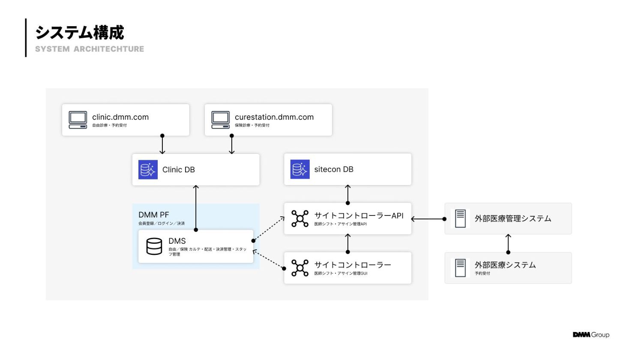Image resolution: width=617 pixels, height=347 pixels.
Task: Select the curestation.dmm.com label
Action: tap(274, 117)
